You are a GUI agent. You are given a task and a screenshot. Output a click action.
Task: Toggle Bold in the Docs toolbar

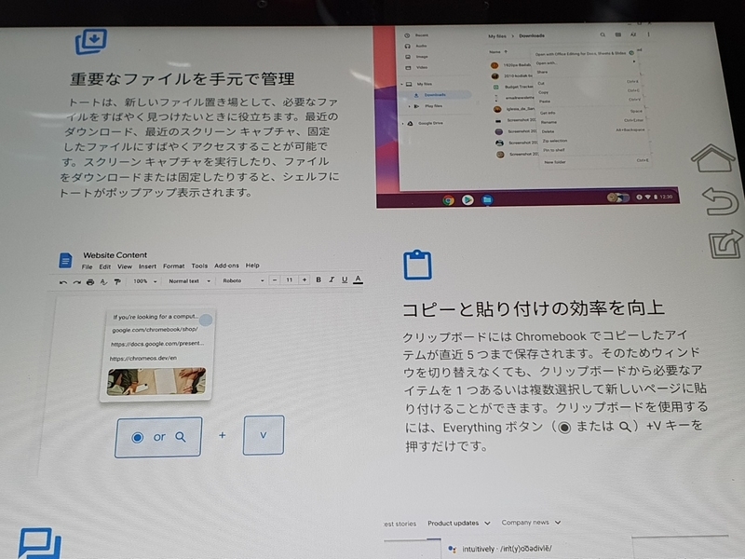tap(318, 279)
